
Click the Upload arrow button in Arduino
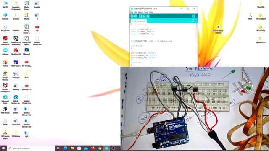pyautogui.click(x=136, y=16)
